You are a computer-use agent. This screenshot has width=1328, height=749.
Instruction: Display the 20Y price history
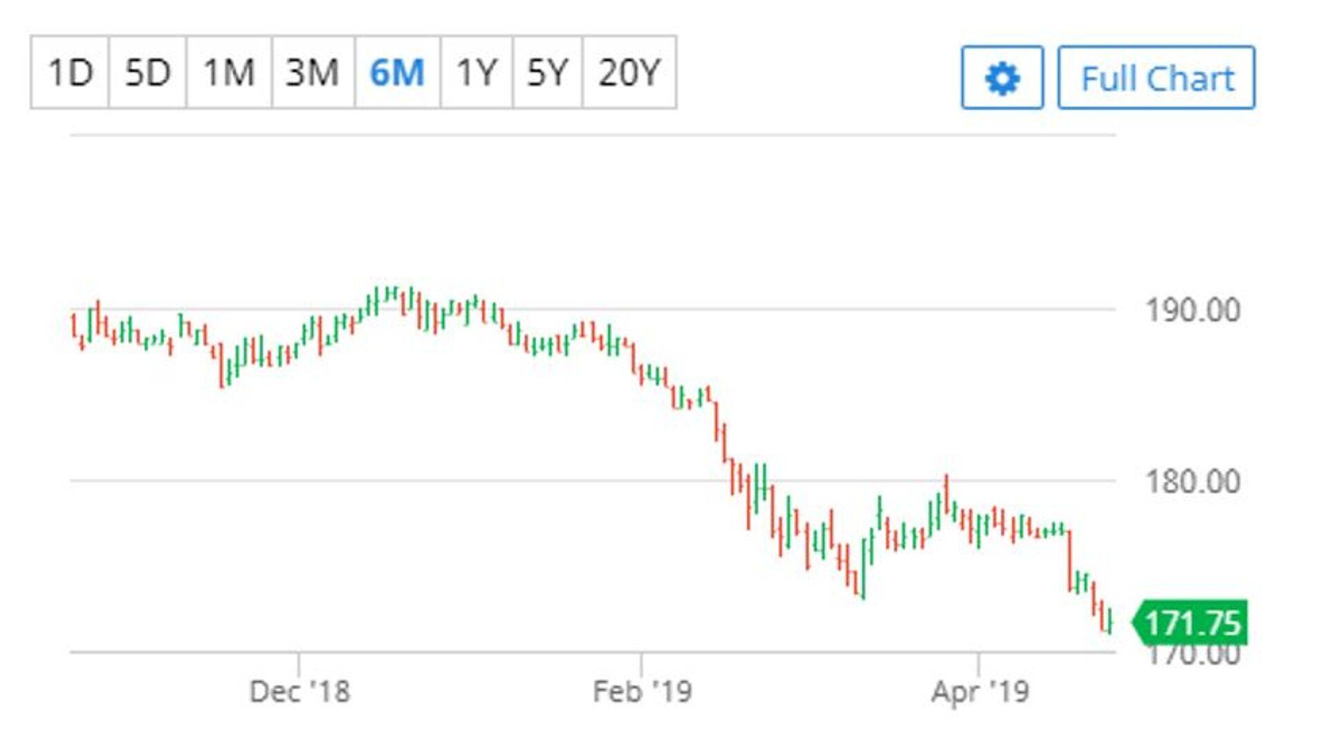tap(629, 73)
